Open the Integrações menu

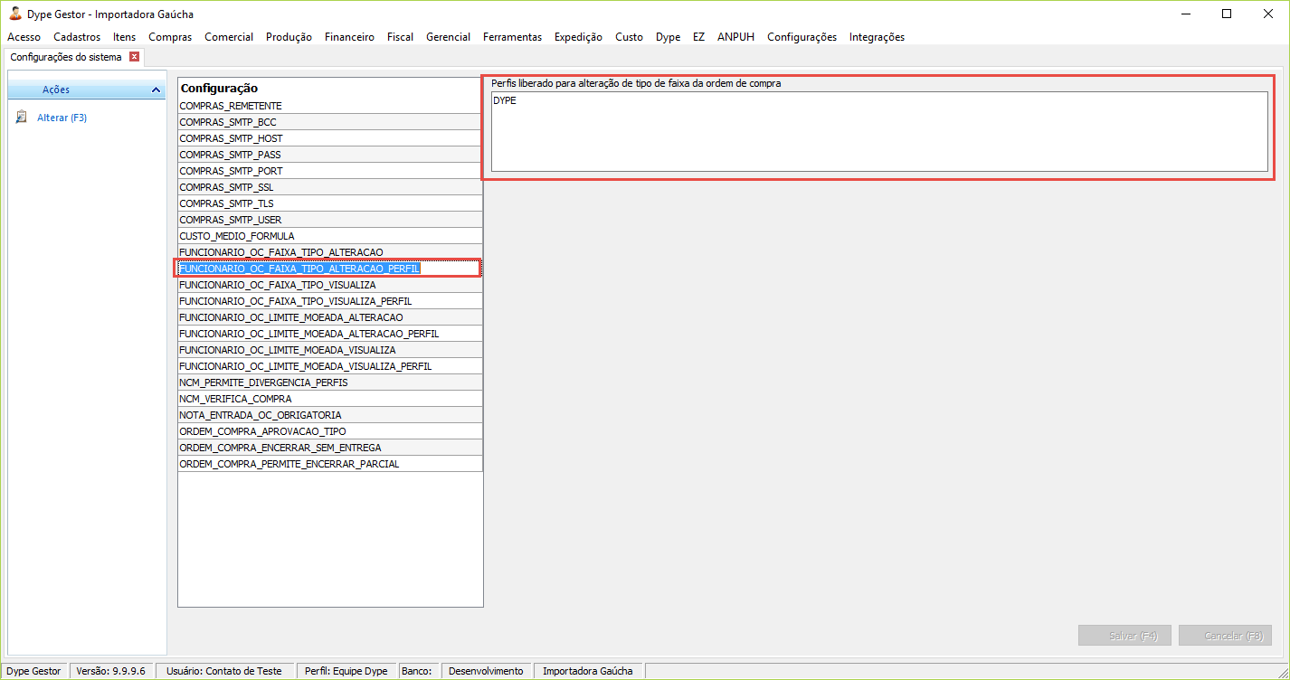pos(877,37)
